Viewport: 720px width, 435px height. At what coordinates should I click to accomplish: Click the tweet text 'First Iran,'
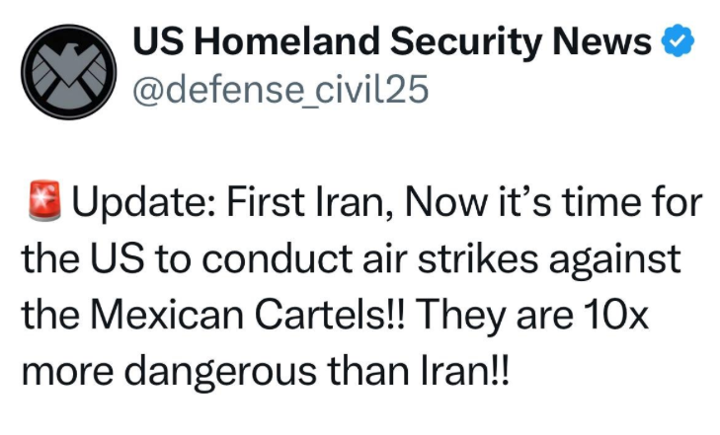[310, 202]
